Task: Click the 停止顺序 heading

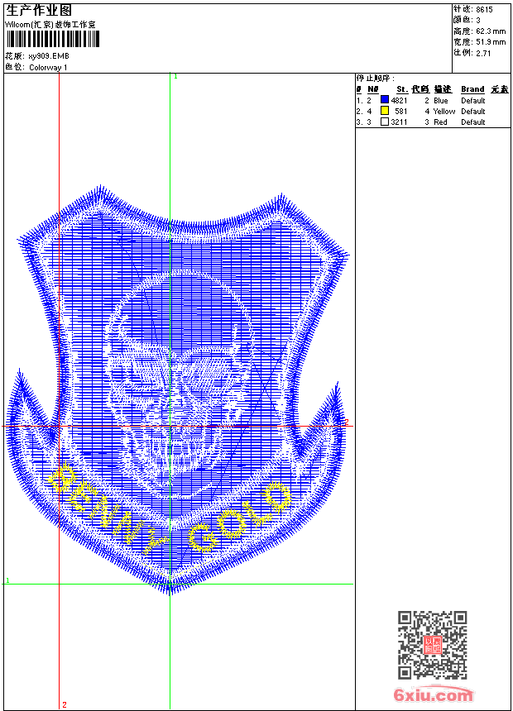Action: coord(375,78)
